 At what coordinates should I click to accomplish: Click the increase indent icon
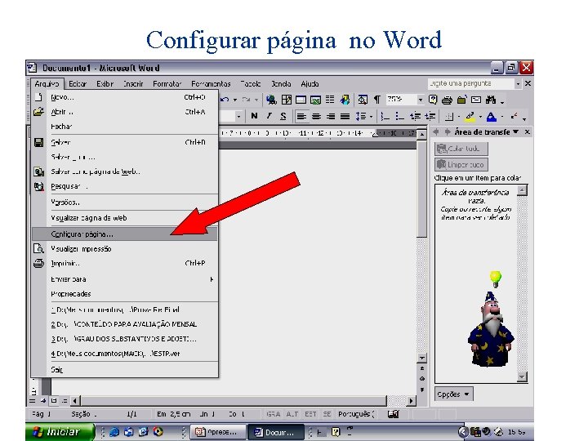click(x=430, y=117)
